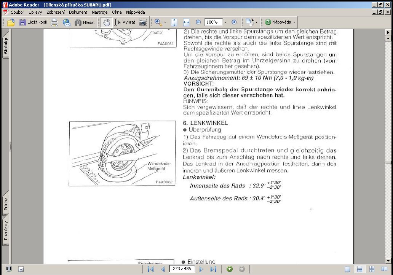Click the Zoom In plus button

[x=234, y=22]
